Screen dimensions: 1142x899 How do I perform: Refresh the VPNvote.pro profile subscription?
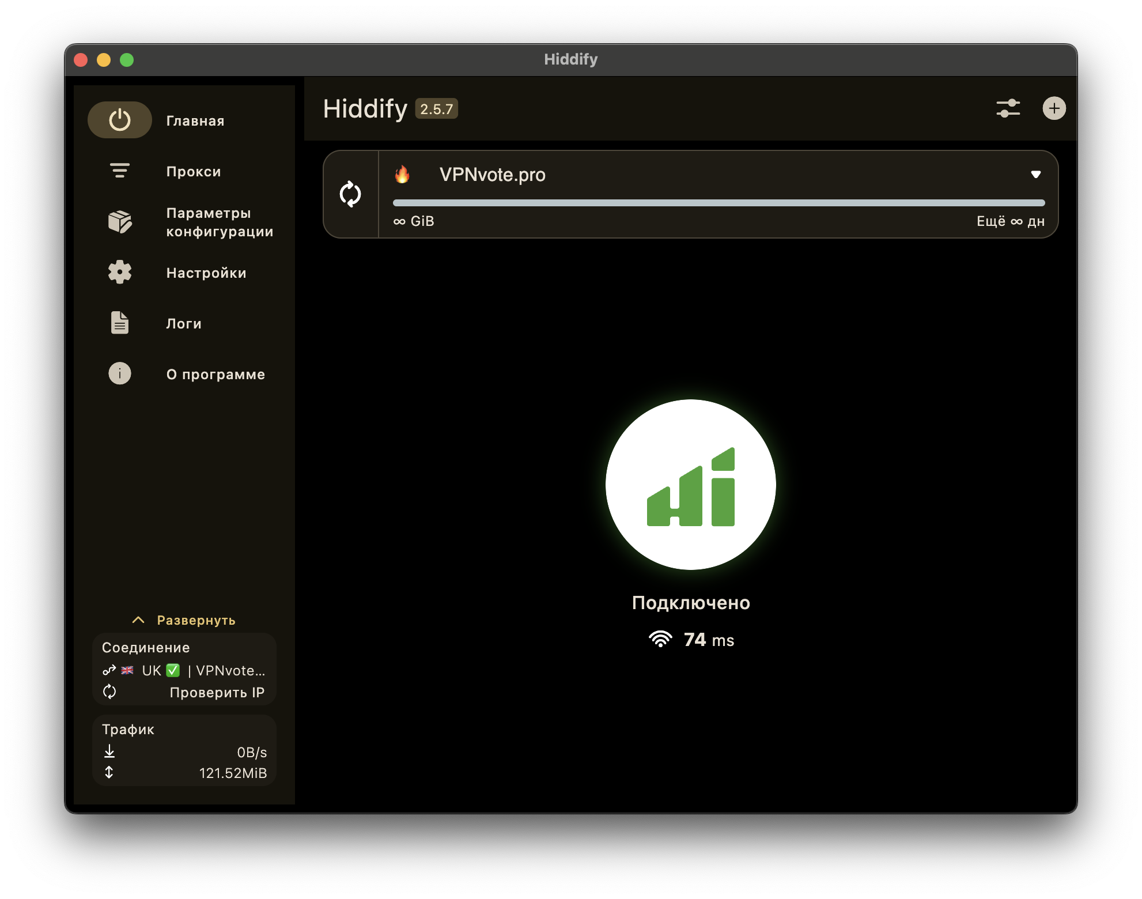(350, 194)
